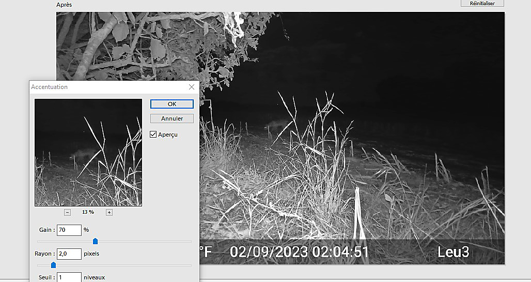531x282 pixels.
Task: Click the 13 % zoom level label
Action: click(88, 212)
